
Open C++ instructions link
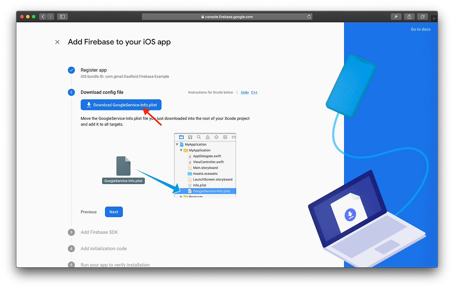[254, 92]
